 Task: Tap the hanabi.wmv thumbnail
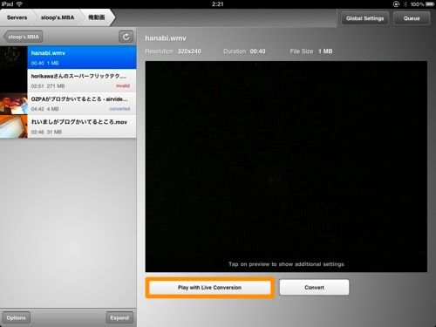(14, 58)
